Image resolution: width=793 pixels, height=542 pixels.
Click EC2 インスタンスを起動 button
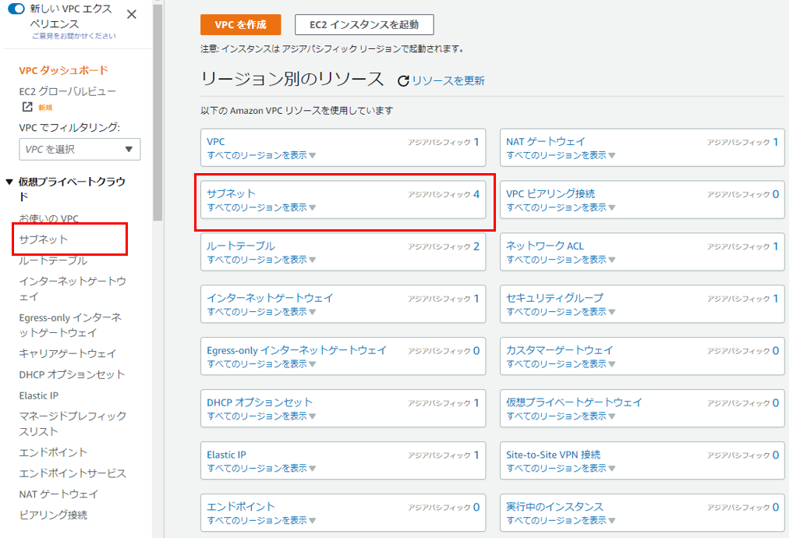364,25
